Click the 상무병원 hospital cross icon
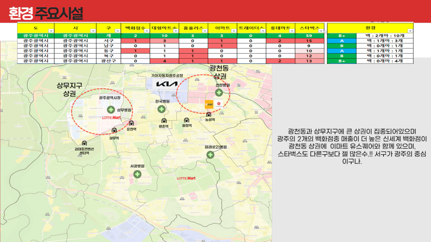This screenshot has width=431, height=242. click(x=111, y=110)
